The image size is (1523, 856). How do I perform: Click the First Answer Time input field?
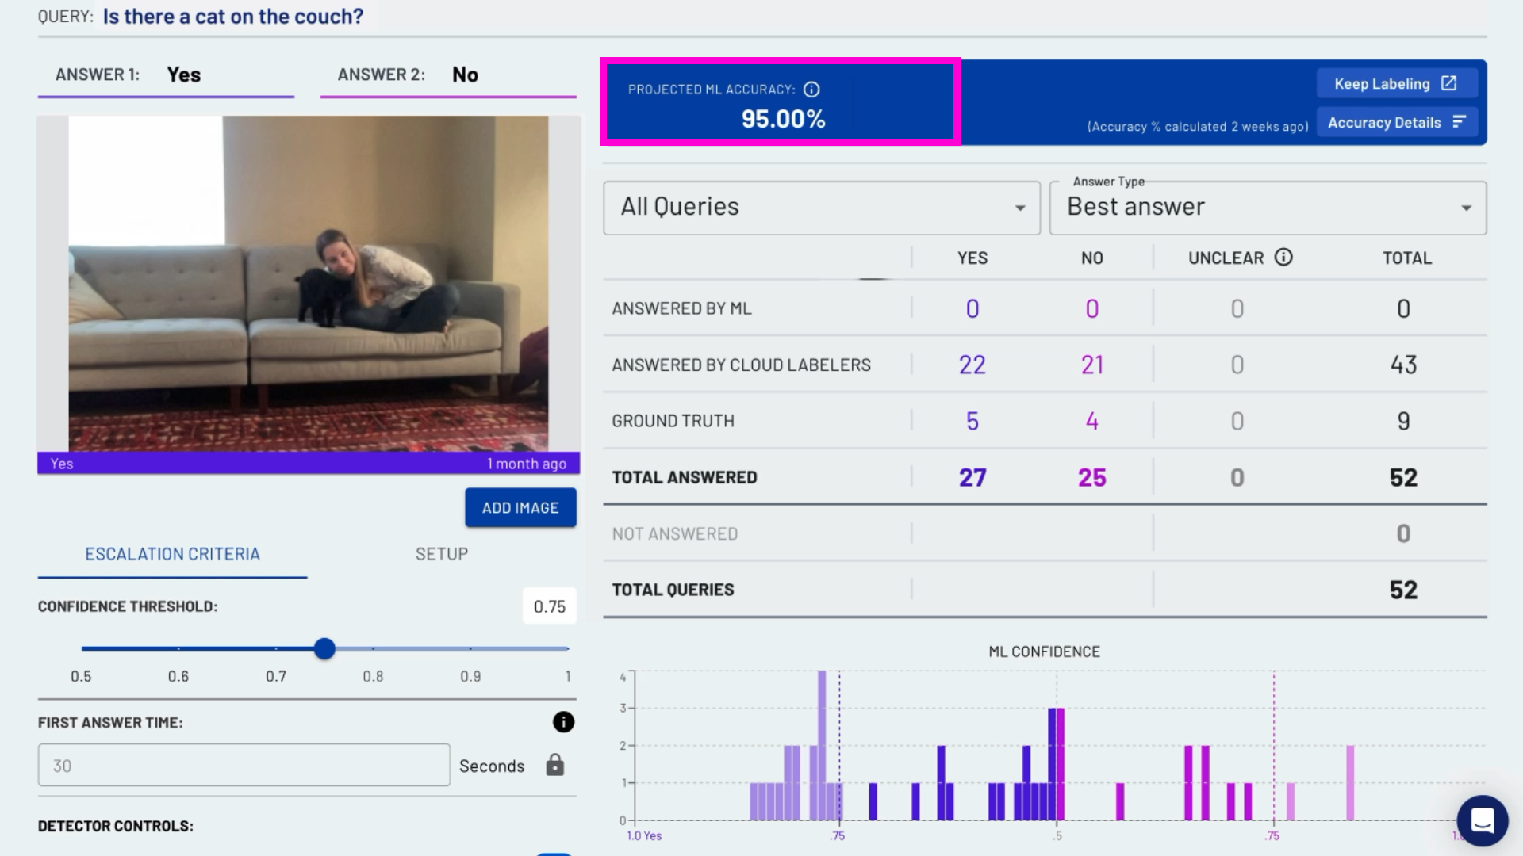click(x=244, y=765)
